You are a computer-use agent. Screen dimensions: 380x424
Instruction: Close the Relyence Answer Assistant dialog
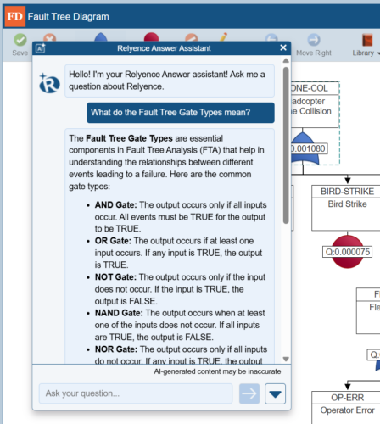[x=283, y=47]
